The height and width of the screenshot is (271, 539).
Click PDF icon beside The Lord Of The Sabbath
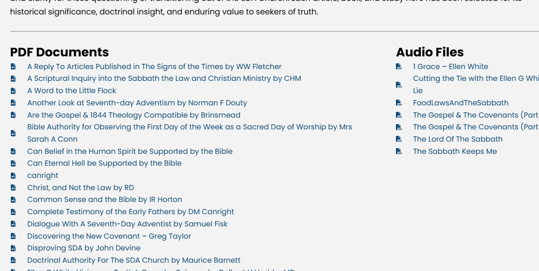399,139
